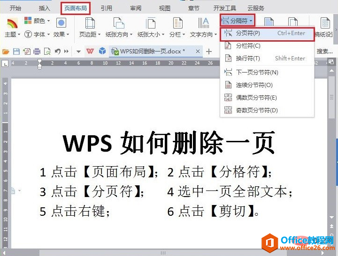Click the undo arrow icon

[58, 51]
